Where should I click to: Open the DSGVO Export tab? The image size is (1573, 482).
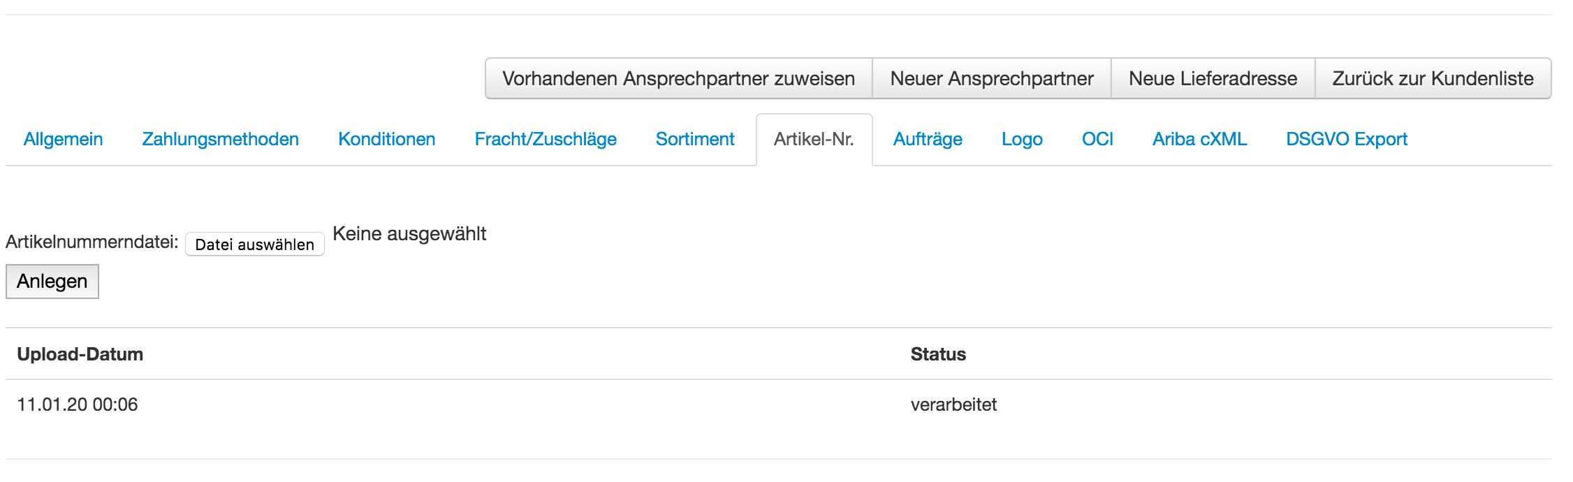1345,139
